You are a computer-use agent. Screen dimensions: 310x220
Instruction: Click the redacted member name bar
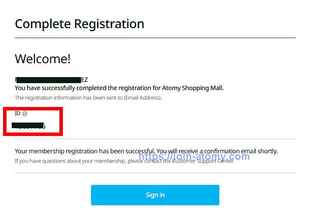click(x=49, y=80)
